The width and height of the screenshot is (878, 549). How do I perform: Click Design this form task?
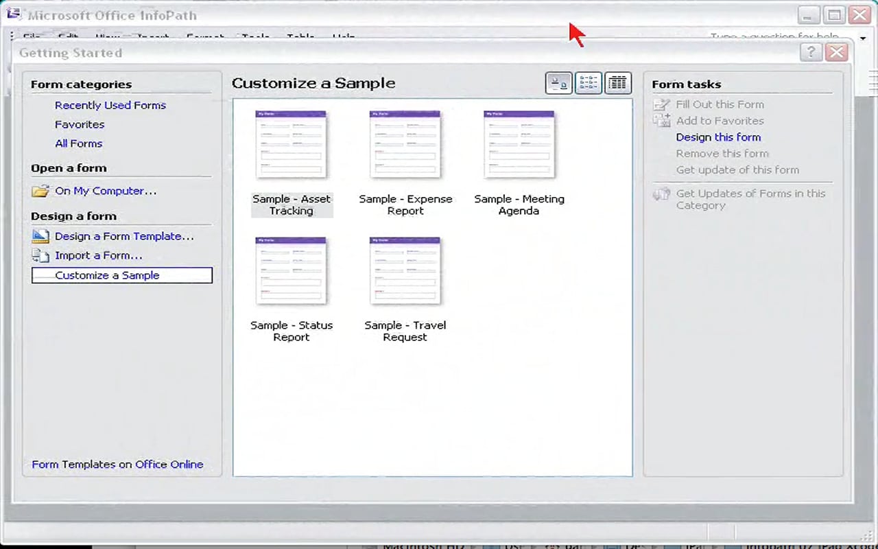[x=718, y=137]
